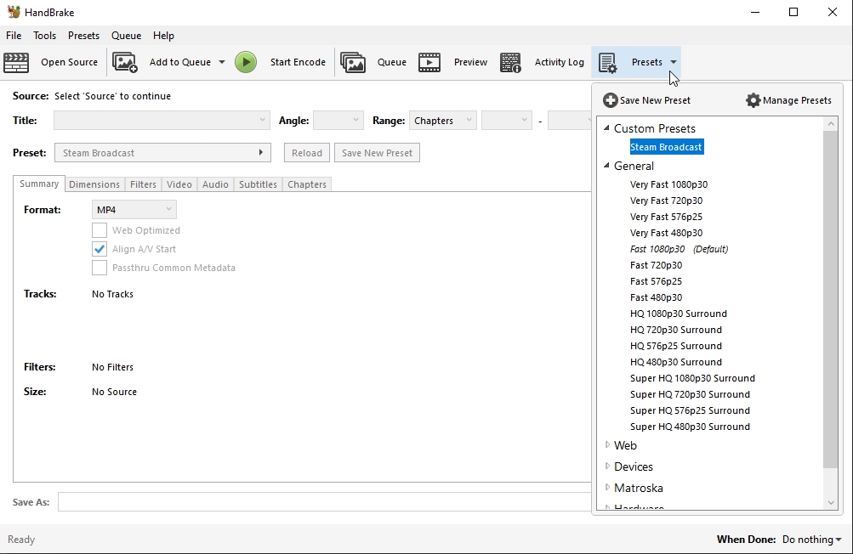Click Open Source label in toolbar

(x=69, y=62)
